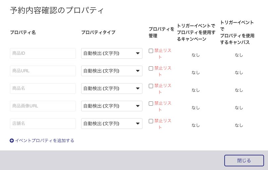The image size is (268, 170).
Task: Enable the 禁止リスト checkbox for 商品画像URL
Action: click(x=151, y=104)
